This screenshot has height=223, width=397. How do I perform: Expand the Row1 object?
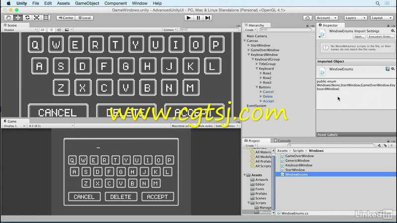point(261,73)
